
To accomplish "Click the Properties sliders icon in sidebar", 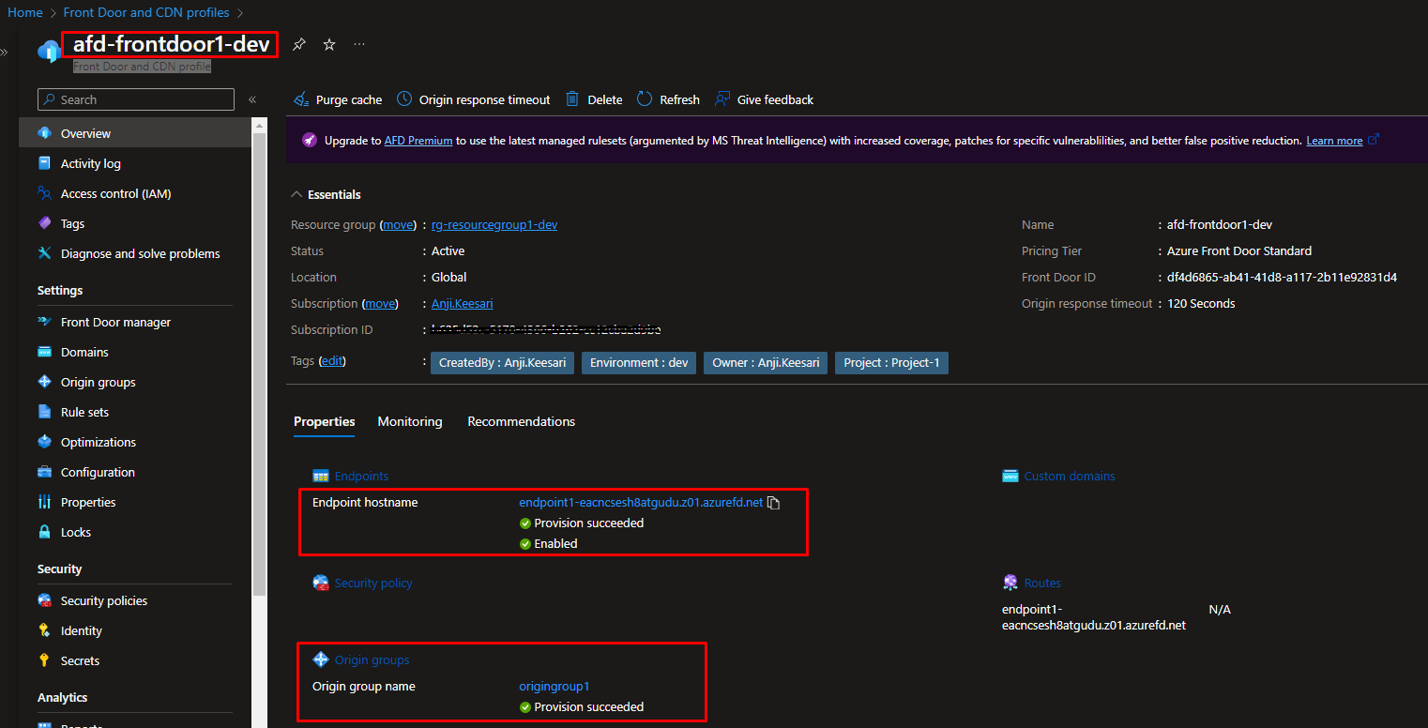I will coord(44,502).
